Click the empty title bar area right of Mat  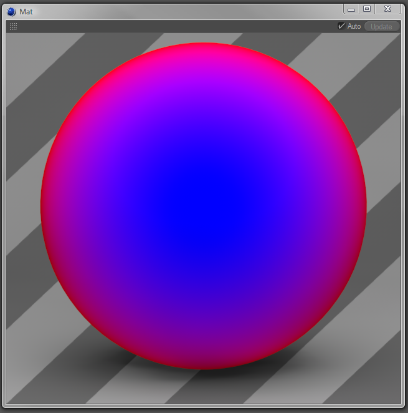point(187,12)
